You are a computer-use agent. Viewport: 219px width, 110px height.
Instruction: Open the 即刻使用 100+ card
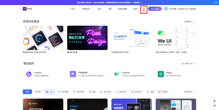tap(87, 104)
